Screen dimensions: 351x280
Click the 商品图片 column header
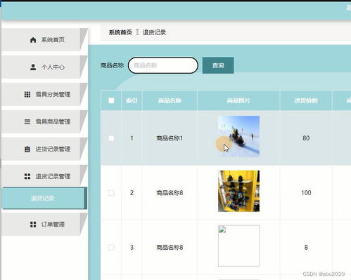point(238,100)
